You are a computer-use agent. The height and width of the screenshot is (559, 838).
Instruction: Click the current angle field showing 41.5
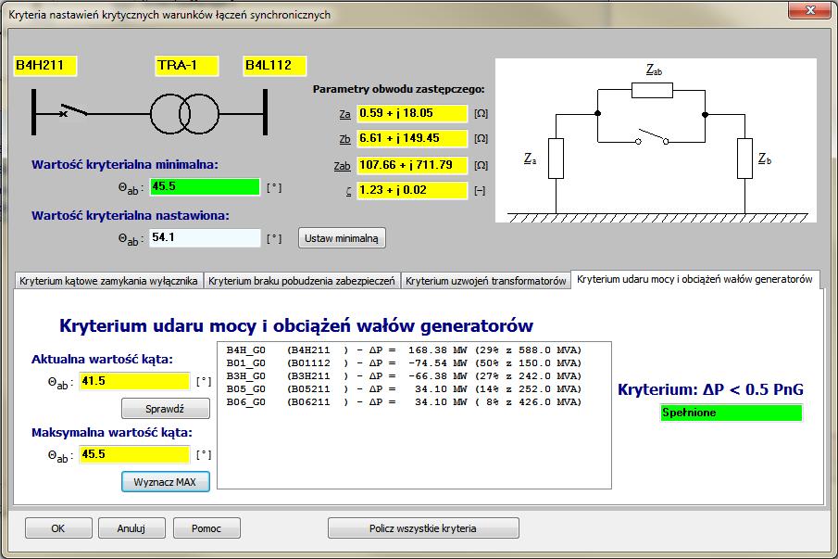coord(134,381)
